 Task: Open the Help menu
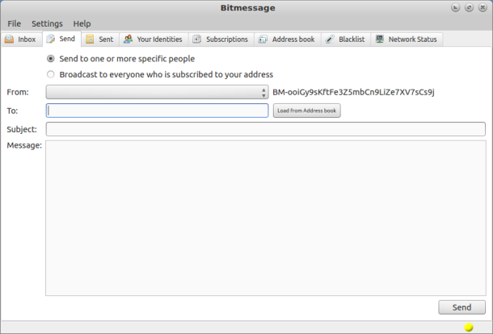point(82,23)
